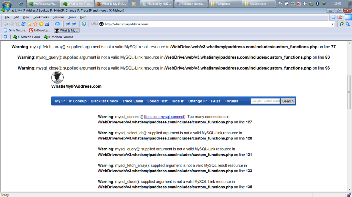The width and height of the screenshot is (352, 197).
Task: Click the throbber square at menu bar end
Action: coord(348,17)
